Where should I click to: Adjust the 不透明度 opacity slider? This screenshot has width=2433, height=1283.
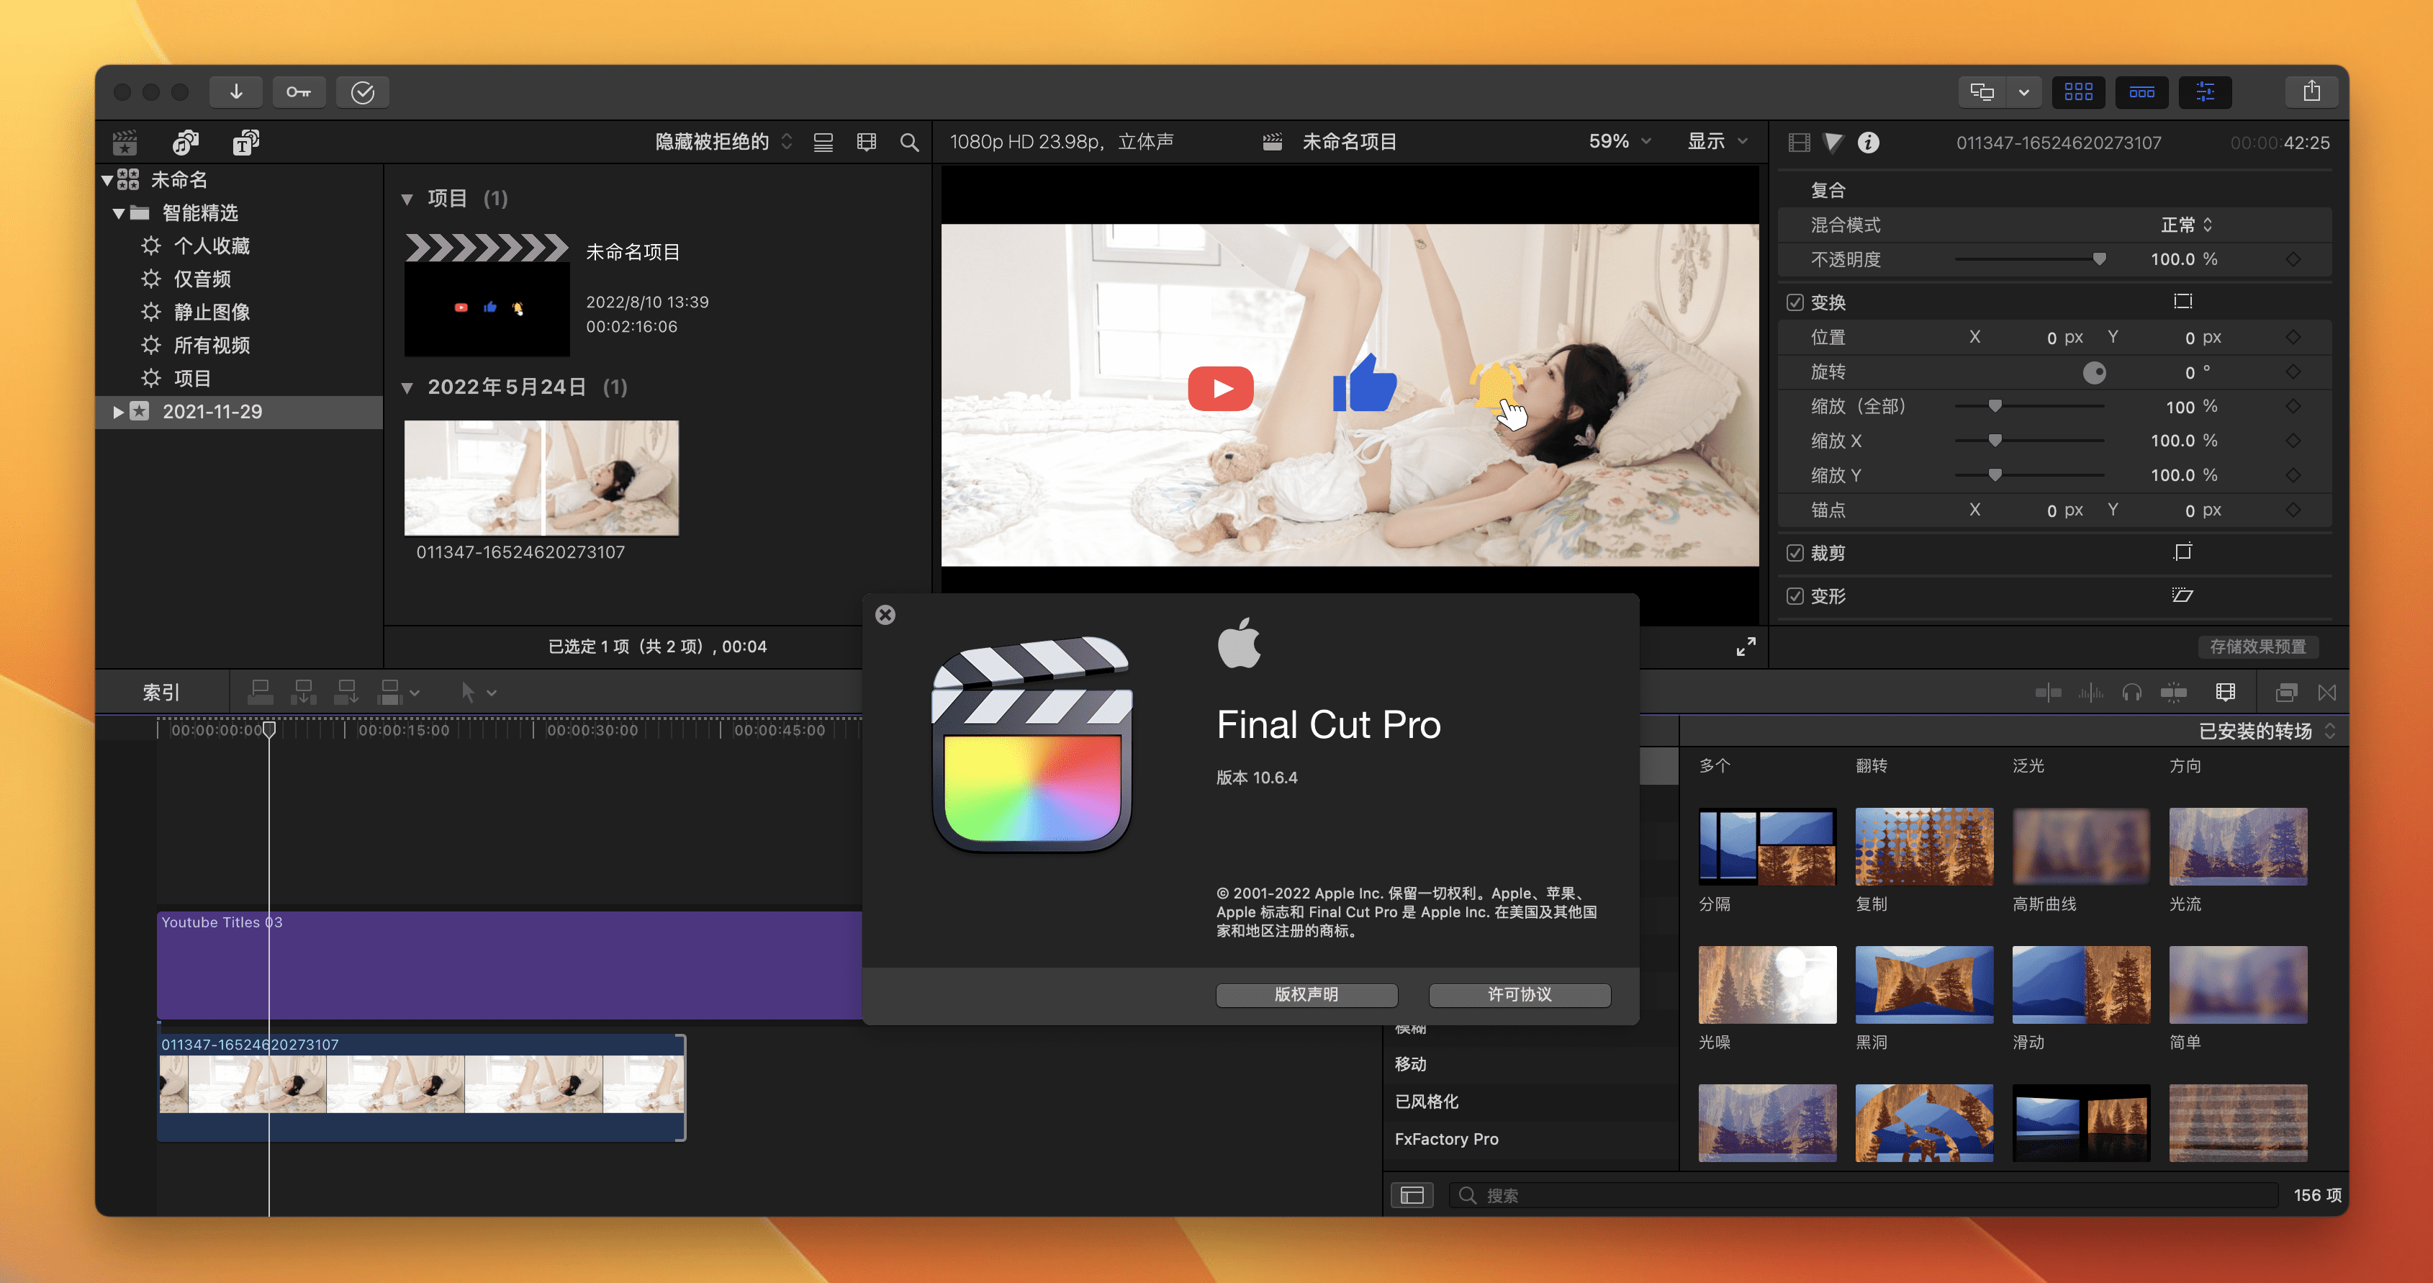pos(2098,259)
